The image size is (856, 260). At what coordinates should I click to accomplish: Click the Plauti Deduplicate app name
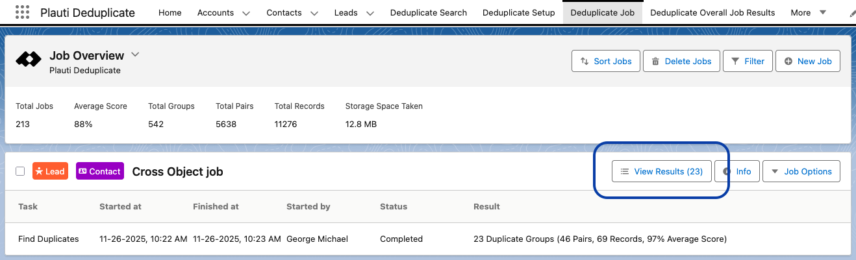pos(88,12)
